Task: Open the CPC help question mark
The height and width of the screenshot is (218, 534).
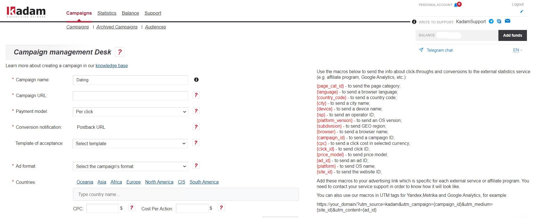Action: tap(132, 208)
